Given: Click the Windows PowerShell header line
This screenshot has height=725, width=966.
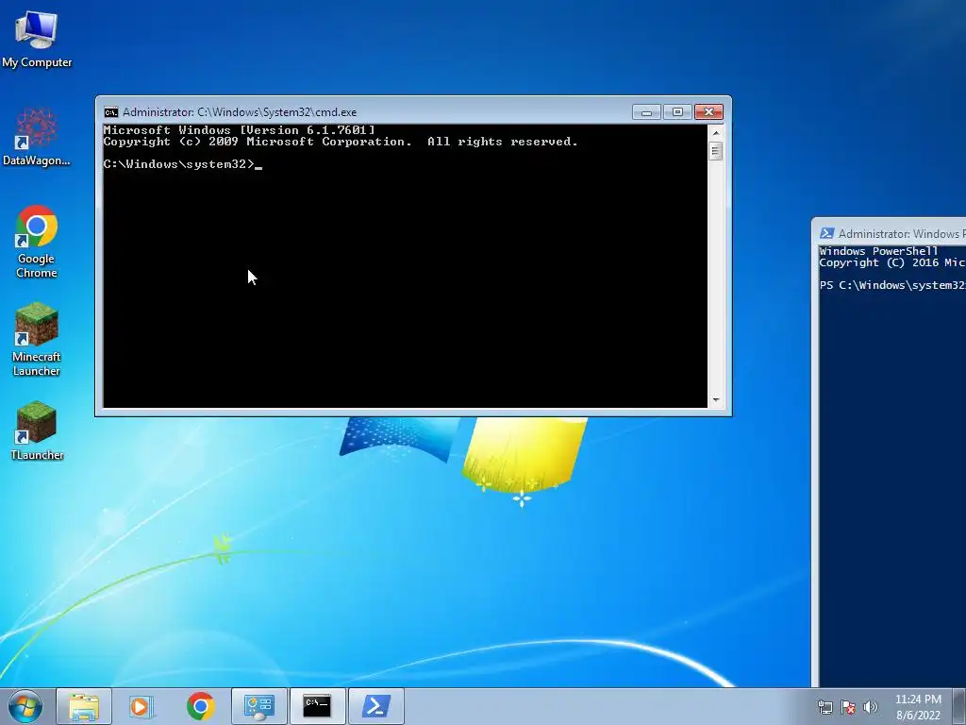Looking at the screenshot, I should 878,251.
